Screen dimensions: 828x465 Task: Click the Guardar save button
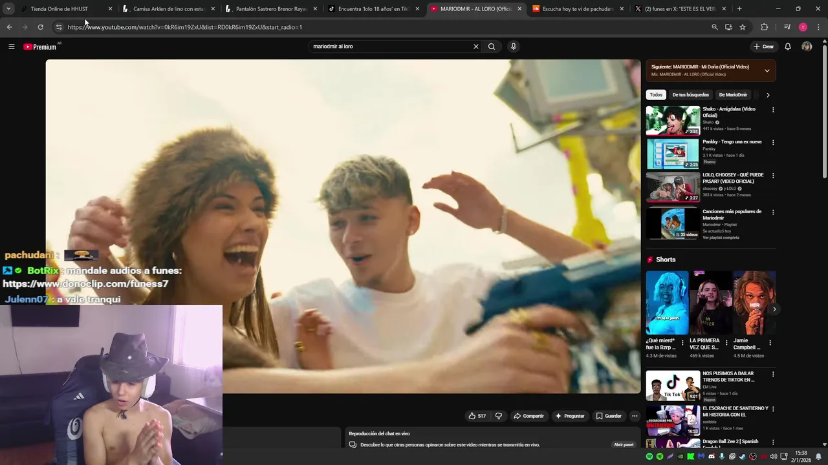(x=609, y=416)
